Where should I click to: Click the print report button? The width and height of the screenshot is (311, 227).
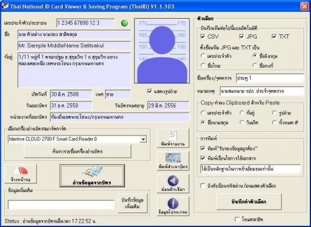173,138
